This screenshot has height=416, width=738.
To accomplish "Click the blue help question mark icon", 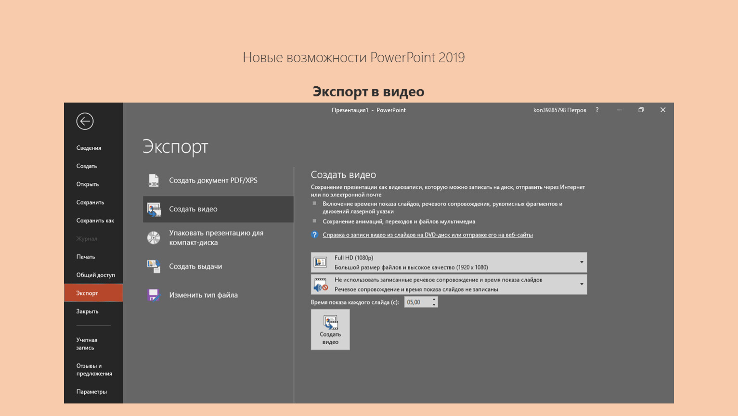I will 315,235.
